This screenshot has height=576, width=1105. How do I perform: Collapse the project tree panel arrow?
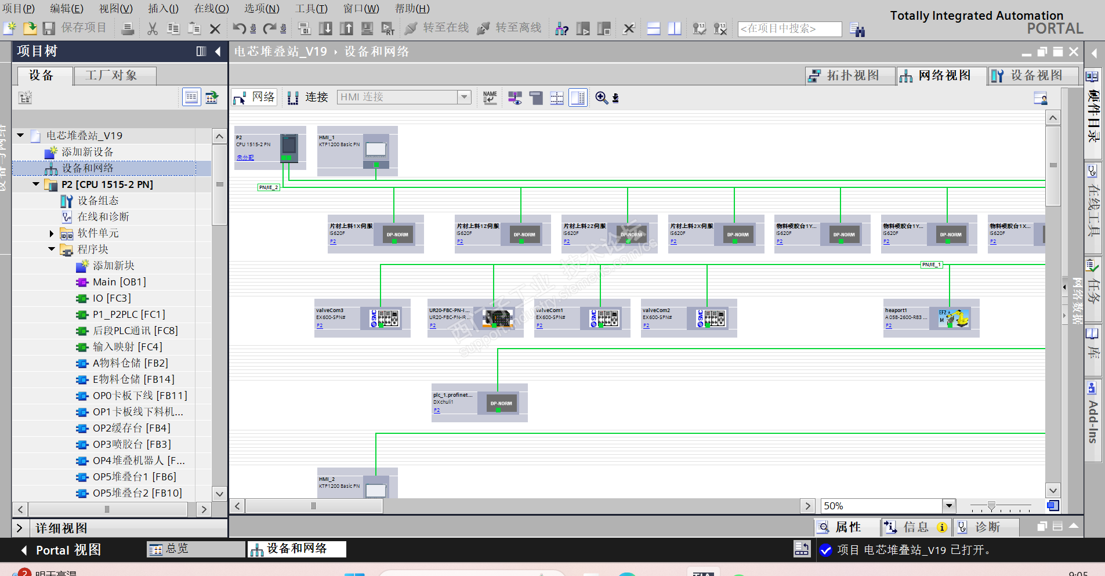[x=218, y=52]
